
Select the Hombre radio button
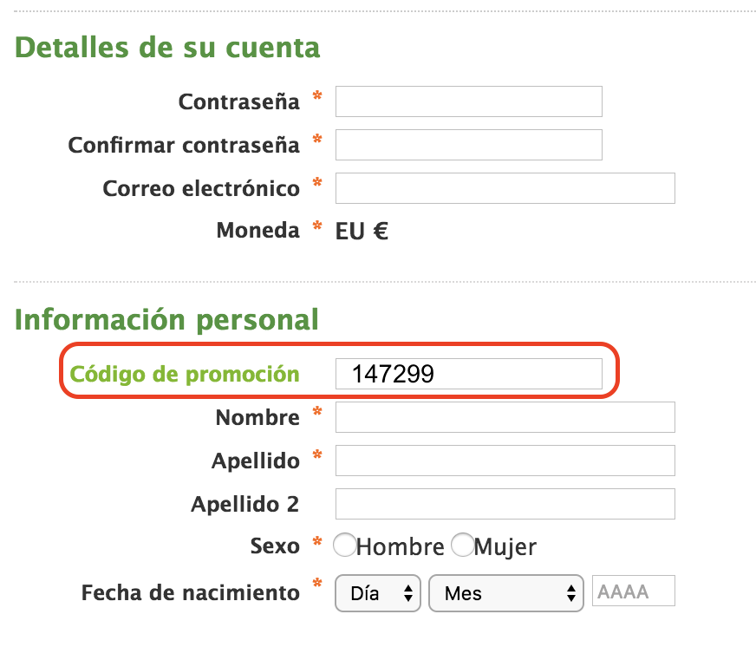[345, 545]
